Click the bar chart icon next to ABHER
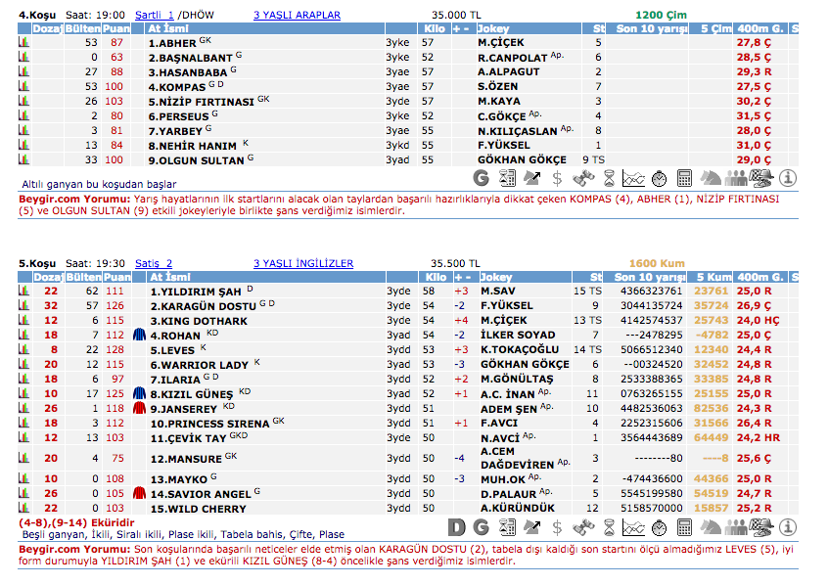 point(24,43)
